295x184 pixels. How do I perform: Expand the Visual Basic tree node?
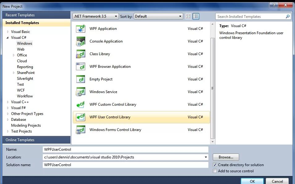click(x=8, y=32)
